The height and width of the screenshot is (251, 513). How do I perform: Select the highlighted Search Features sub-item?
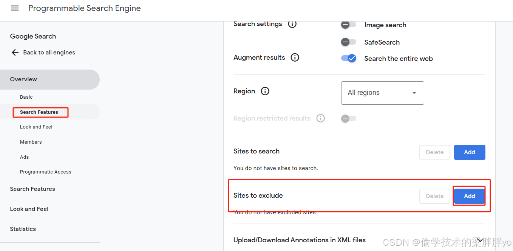(39, 112)
